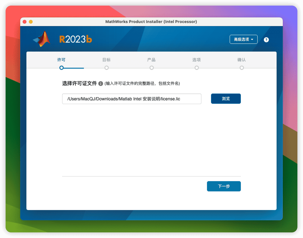This screenshot has width=303, height=238.
Task: Click the 高级选项 dropdown chevron arrow
Action: click(252, 39)
